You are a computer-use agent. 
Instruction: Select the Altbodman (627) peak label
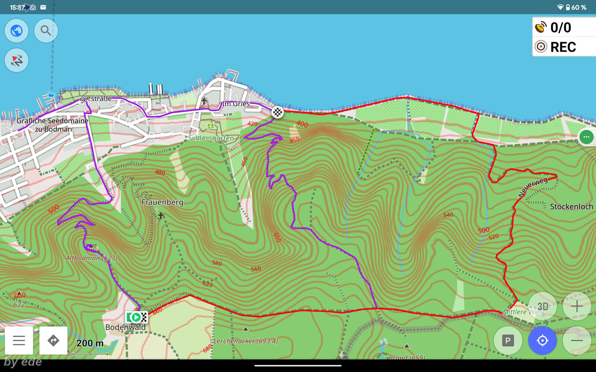(91, 258)
